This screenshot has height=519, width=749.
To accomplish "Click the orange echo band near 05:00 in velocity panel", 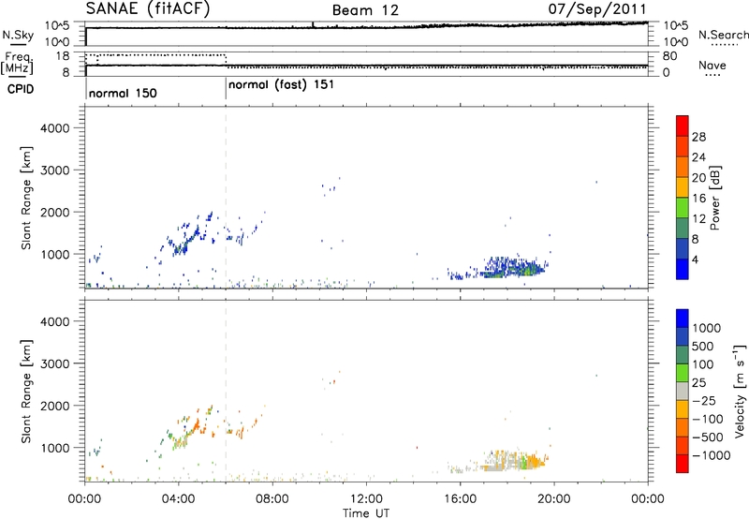I will tap(196, 425).
